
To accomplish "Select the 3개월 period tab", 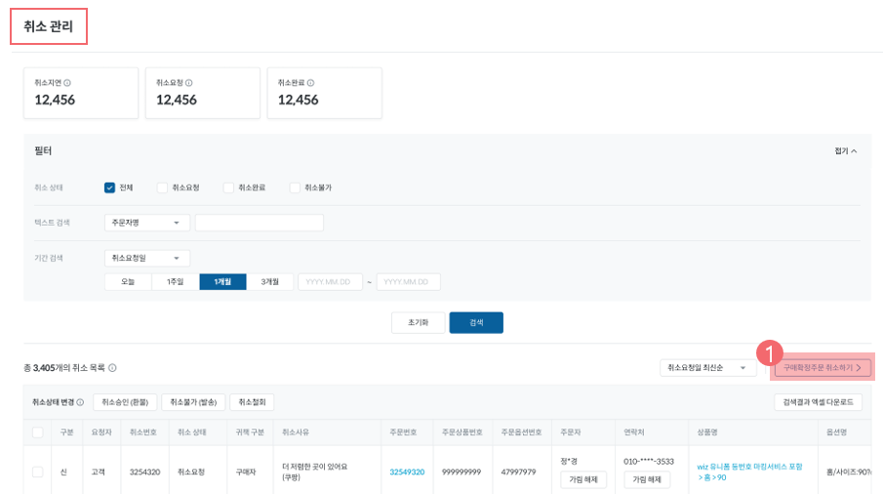I will click(x=270, y=281).
